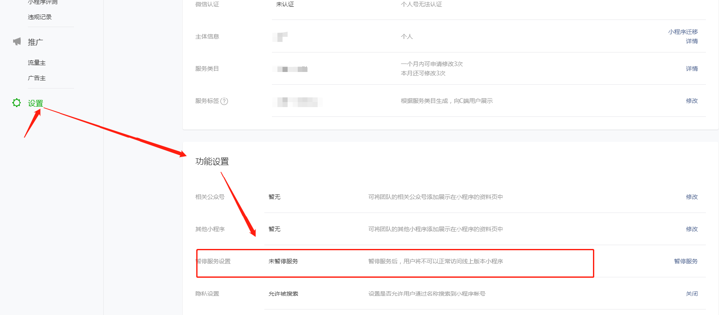
Task: Click the 允许被搜索 status text
Action: pyautogui.click(x=283, y=294)
